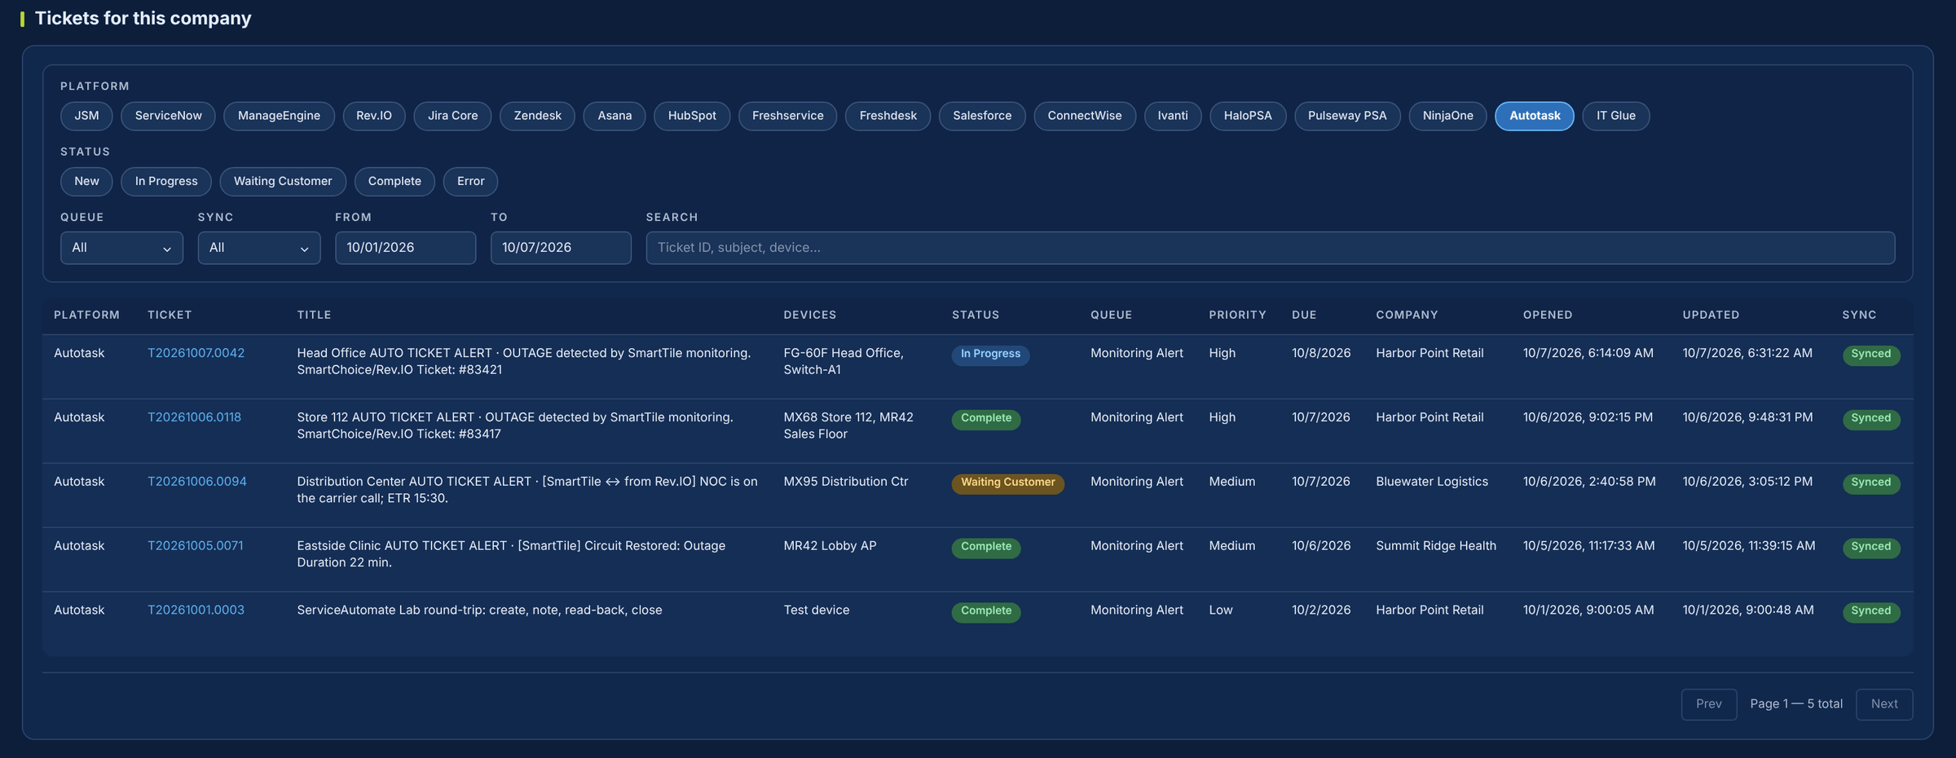The image size is (1956, 758).
Task: Select the NinjaOne platform chip
Action: tap(1448, 116)
